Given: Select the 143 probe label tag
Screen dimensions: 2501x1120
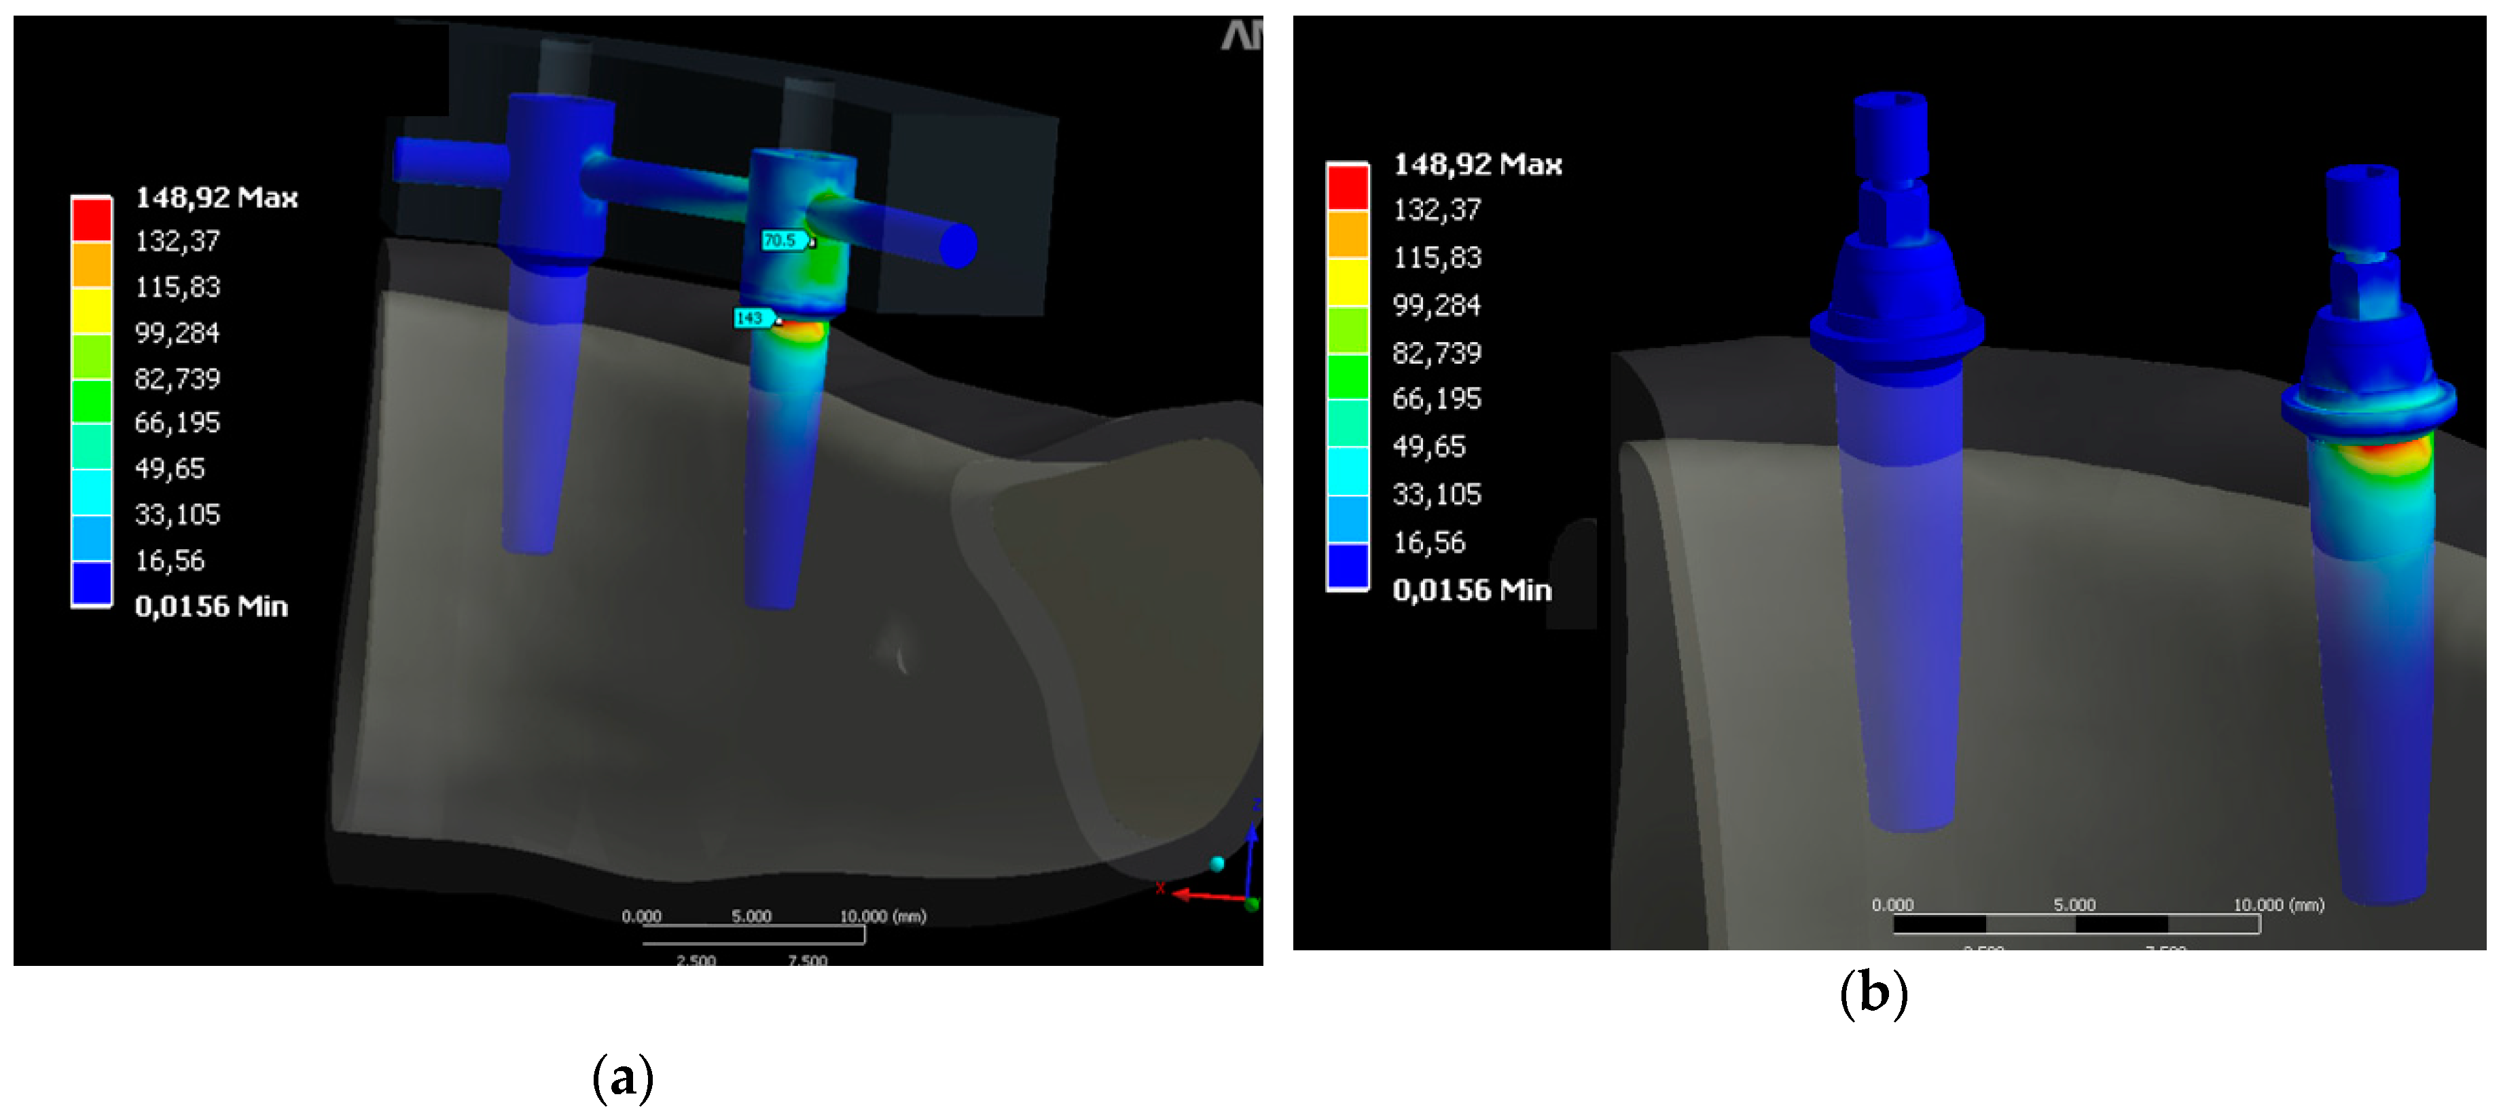Looking at the screenshot, I should pos(753,318).
